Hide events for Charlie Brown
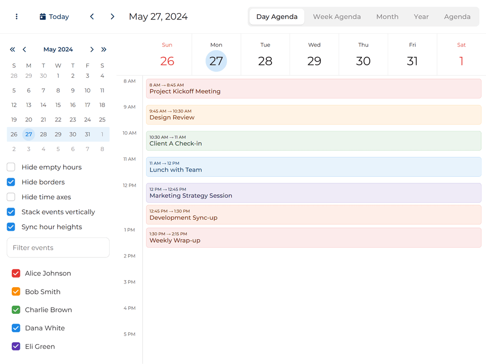The height and width of the screenshot is (364, 486). pos(16,309)
